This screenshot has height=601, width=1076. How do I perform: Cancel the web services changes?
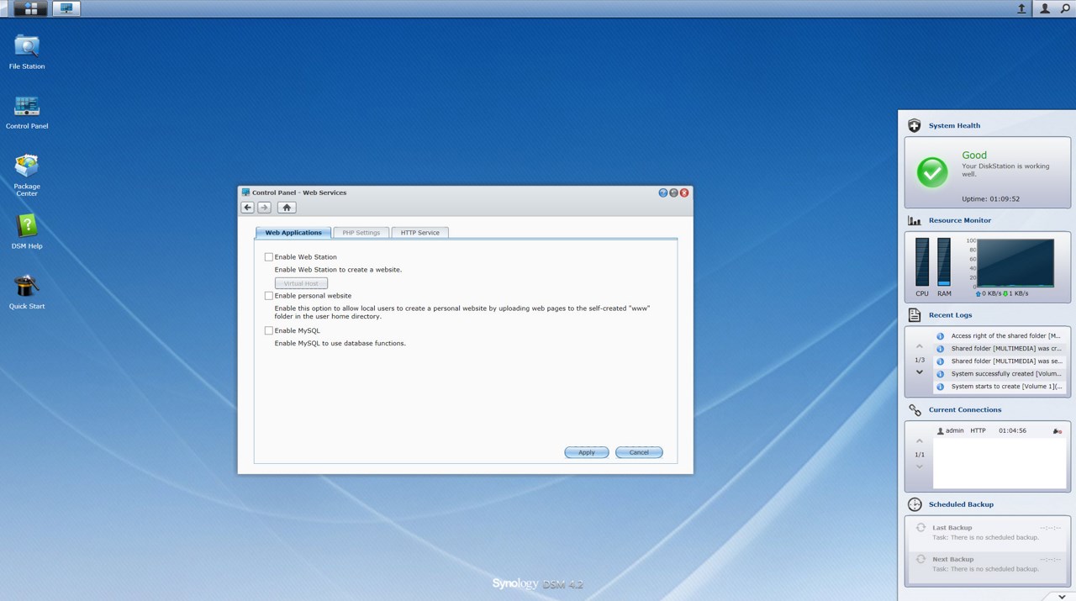point(639,452)
